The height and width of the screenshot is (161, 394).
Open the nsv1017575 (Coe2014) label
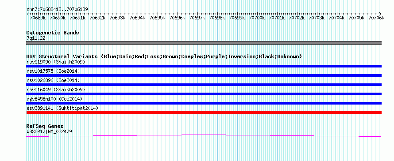click(x=53, y=71)
